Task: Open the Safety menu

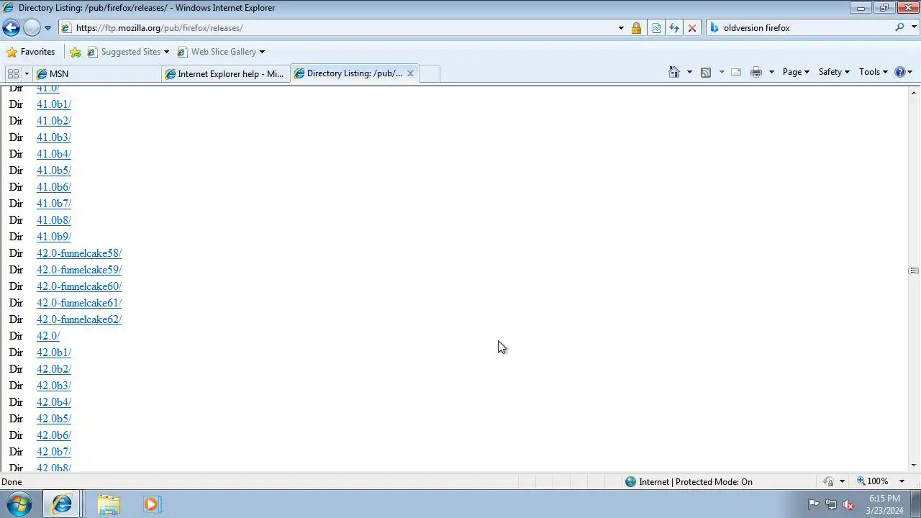Action: click(834, 72)
